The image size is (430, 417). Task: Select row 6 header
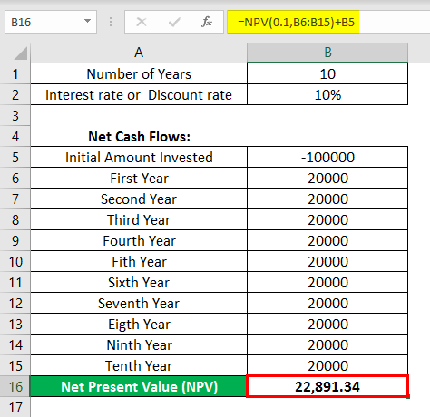coord(15,178)
